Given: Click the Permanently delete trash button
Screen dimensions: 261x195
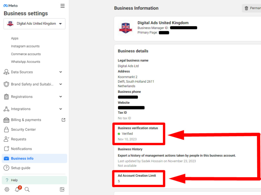Looking at the screenshot, I should (252, 8).
